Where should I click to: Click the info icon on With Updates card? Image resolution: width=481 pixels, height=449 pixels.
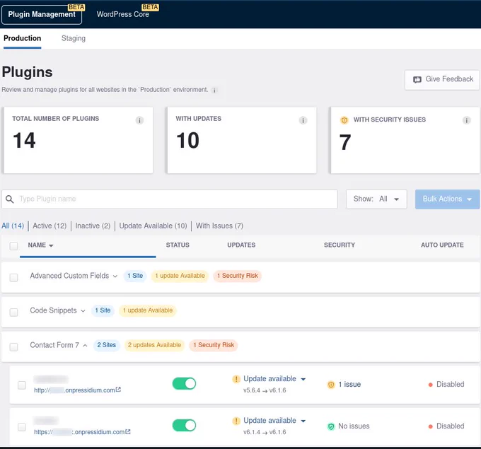coord(303,120)
